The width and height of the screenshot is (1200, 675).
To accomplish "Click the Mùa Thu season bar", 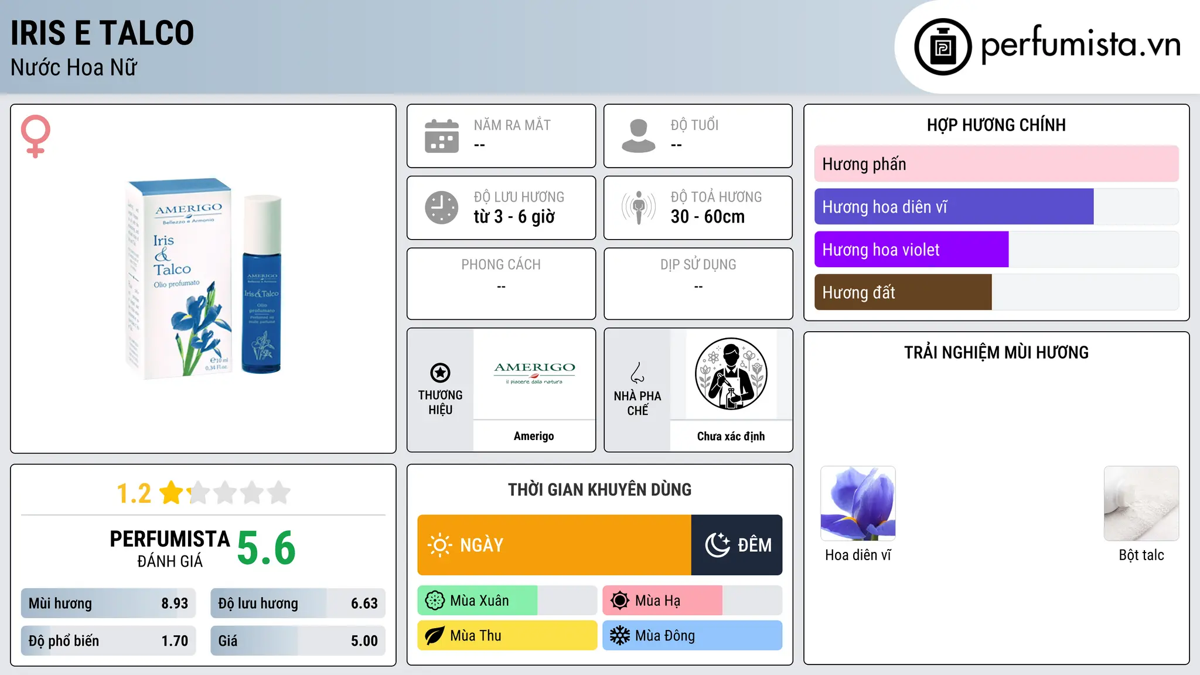I will 507,636.
